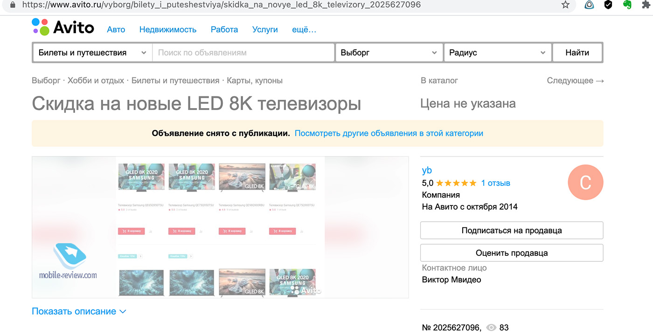Click the text Цена не указана
653x334 pixels.
click(x=468, y=103)
